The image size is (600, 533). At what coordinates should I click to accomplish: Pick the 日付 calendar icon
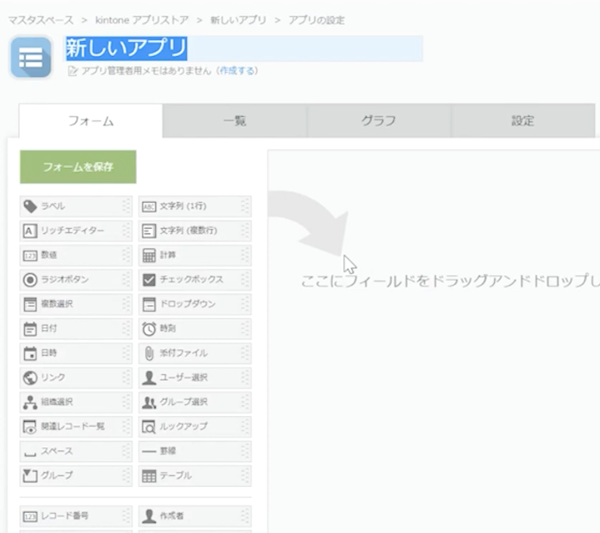30,328
